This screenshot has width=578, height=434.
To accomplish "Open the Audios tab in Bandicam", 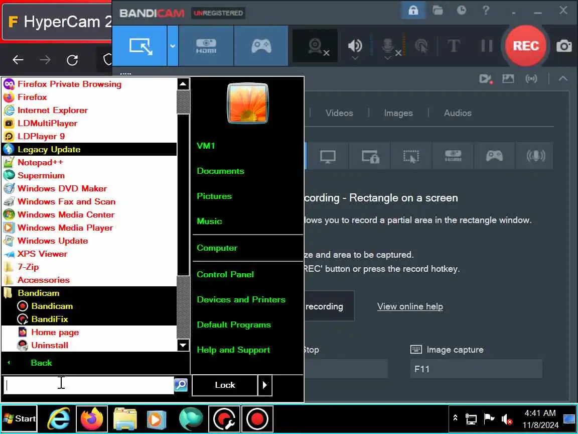I will (458, 113).
